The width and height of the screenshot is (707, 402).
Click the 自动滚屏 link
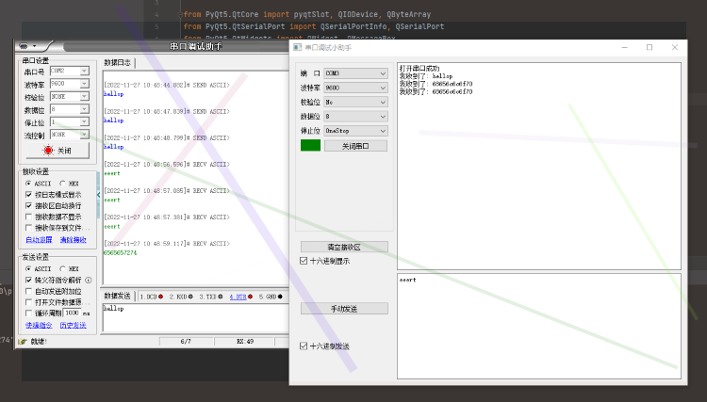click(x=40, y=240)
